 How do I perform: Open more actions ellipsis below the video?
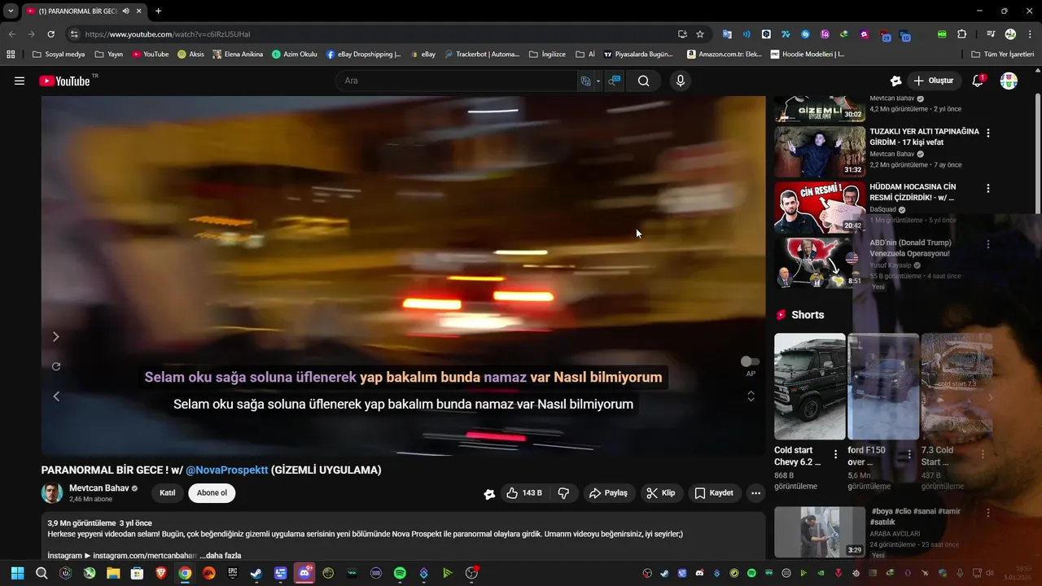click(755, 493)
